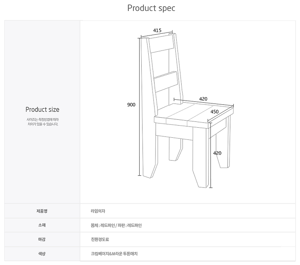Click the 420 seat width dimension
300x265 pixels.
[203, 99]
